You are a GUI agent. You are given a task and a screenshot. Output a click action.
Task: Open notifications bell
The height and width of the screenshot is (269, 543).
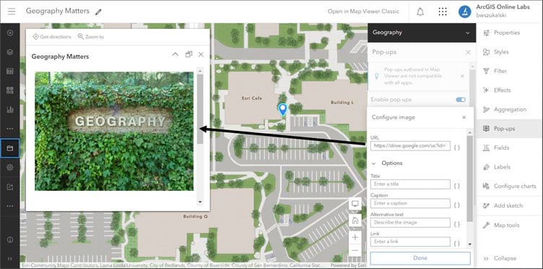[x=420, y=12]
